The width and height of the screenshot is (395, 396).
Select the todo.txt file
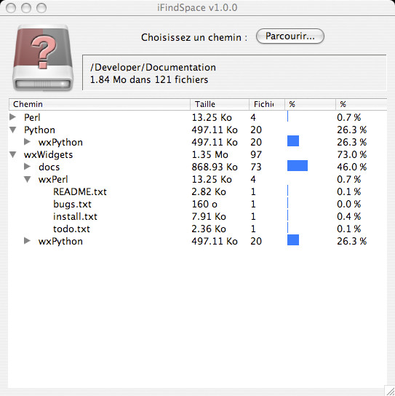pos(71,229)
